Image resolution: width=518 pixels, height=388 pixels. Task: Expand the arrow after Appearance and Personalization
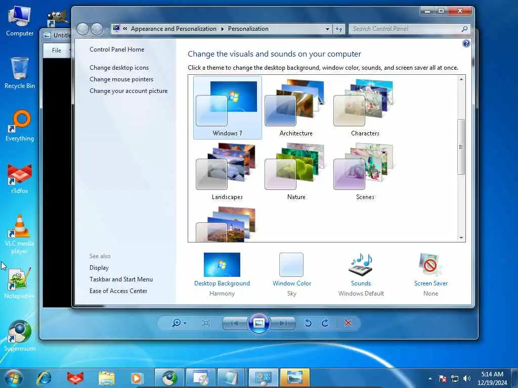[x=223, y=29]
